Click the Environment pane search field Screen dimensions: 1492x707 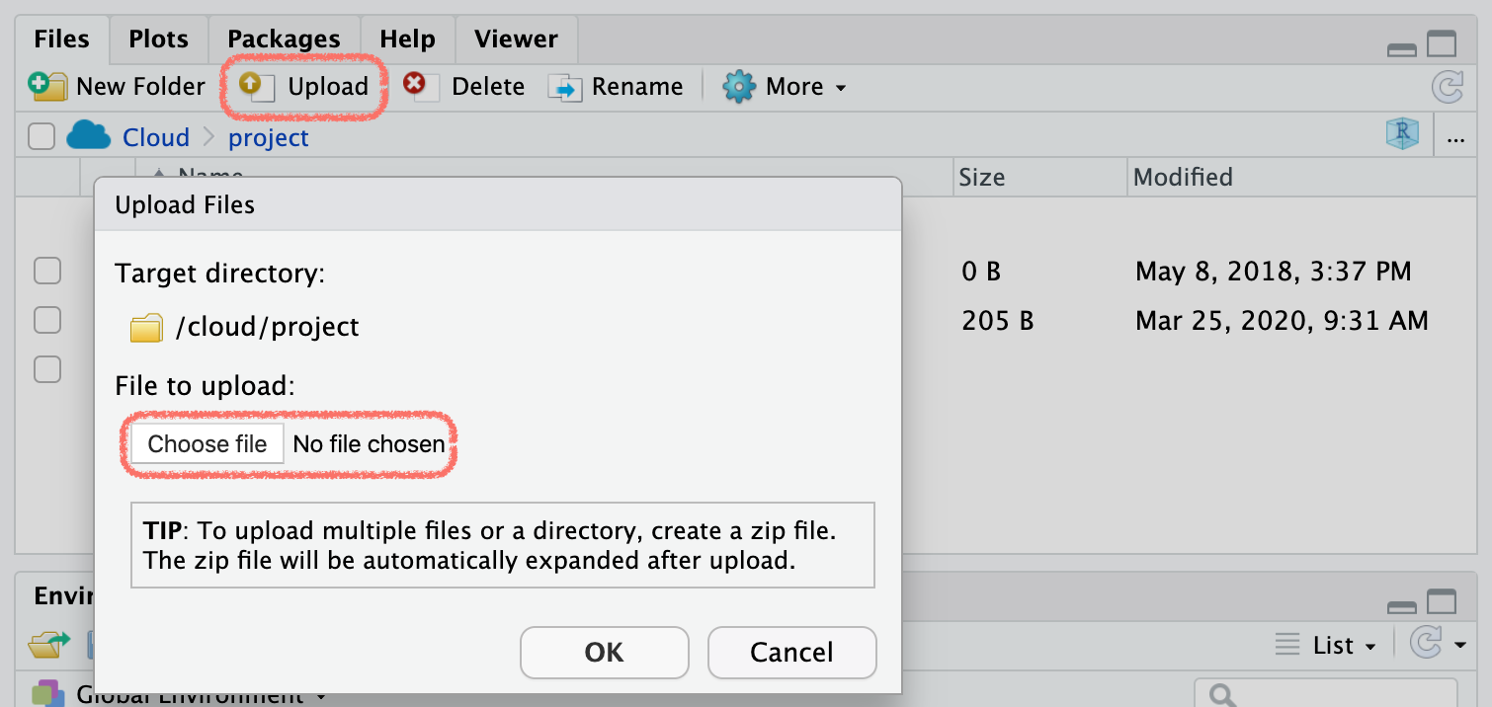(1334, 695)
